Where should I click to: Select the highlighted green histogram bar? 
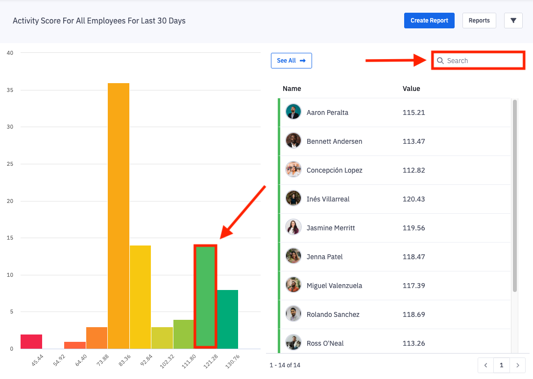(x=205, y=296)
